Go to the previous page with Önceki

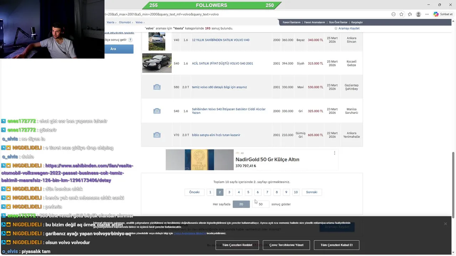[x=194, y=192]
